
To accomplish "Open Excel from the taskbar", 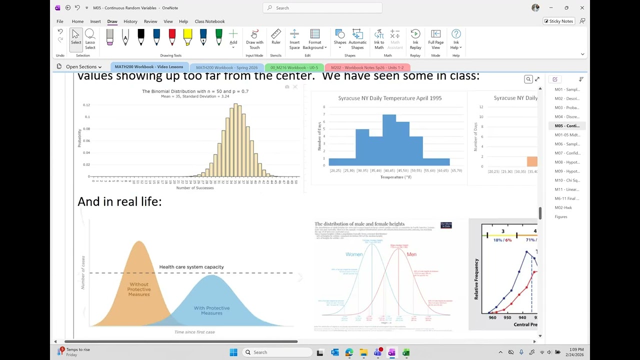I will [x=406, y=352].
